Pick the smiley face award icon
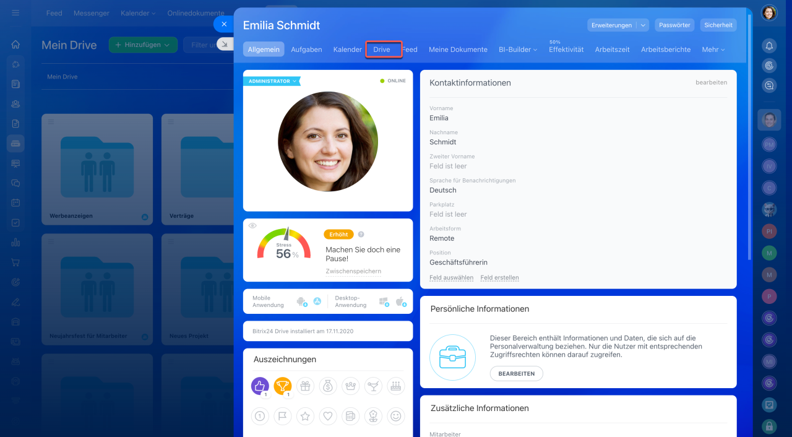The image size is (792, 437). click(396, 416)
